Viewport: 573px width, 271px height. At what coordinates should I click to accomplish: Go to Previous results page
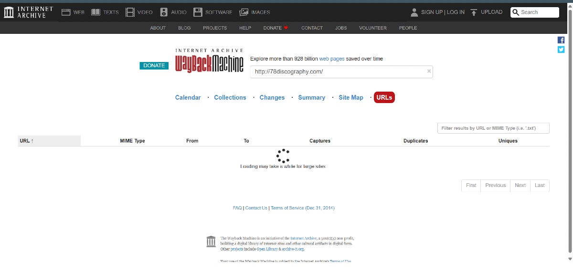(495, 185)
